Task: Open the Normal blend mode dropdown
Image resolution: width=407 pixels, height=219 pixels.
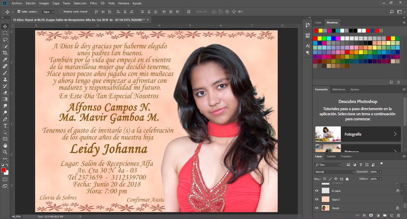Action: point(334,172)
